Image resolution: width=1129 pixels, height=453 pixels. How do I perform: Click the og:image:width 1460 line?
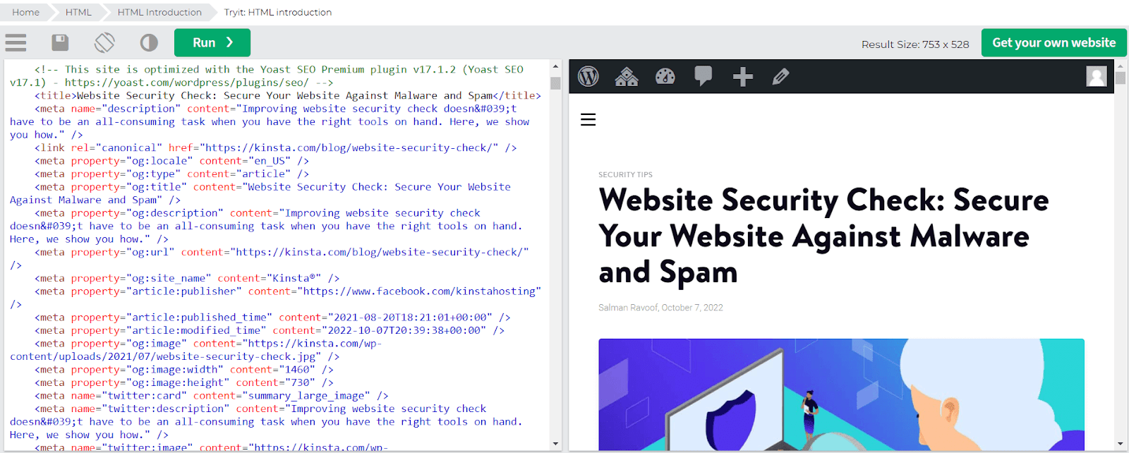[184, 370]
